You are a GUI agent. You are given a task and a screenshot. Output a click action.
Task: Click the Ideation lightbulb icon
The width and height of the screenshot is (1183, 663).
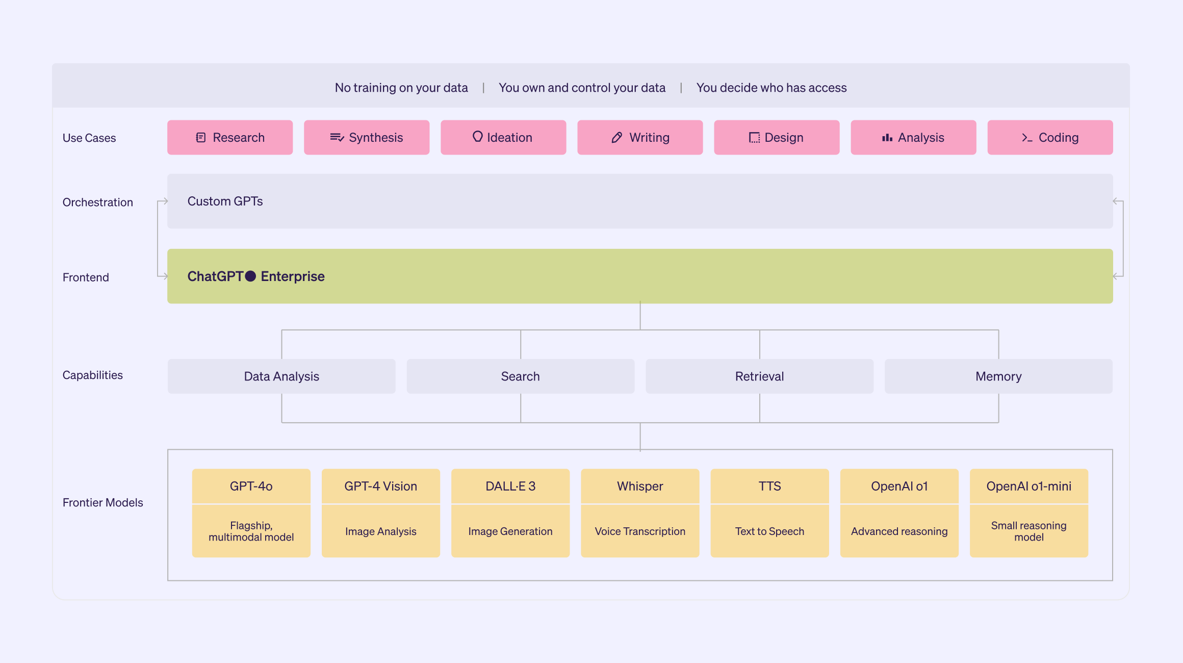[x=477, y=137]
